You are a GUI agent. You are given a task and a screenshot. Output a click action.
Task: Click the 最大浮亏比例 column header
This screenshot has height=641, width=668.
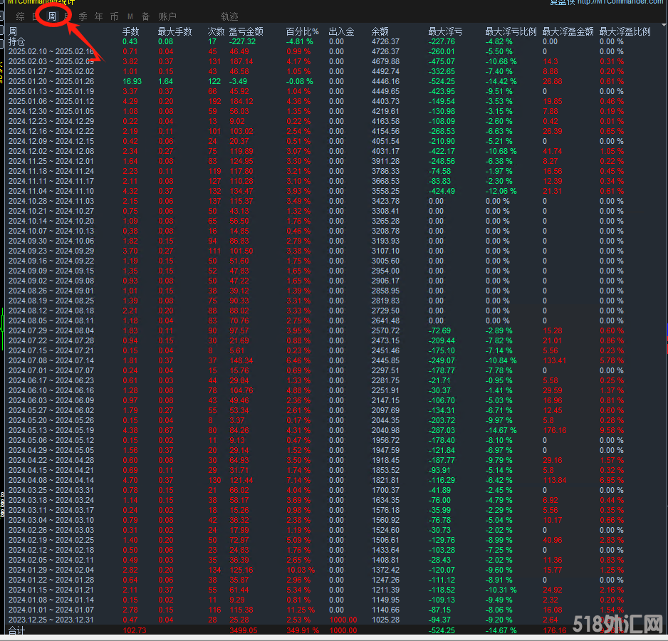(511, 31)
